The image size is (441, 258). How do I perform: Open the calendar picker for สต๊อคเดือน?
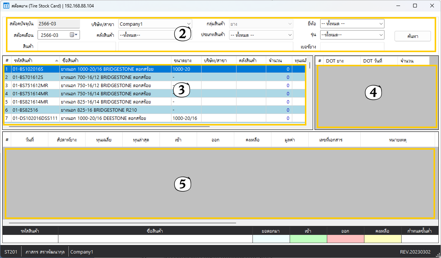click(x=74, y=35)
